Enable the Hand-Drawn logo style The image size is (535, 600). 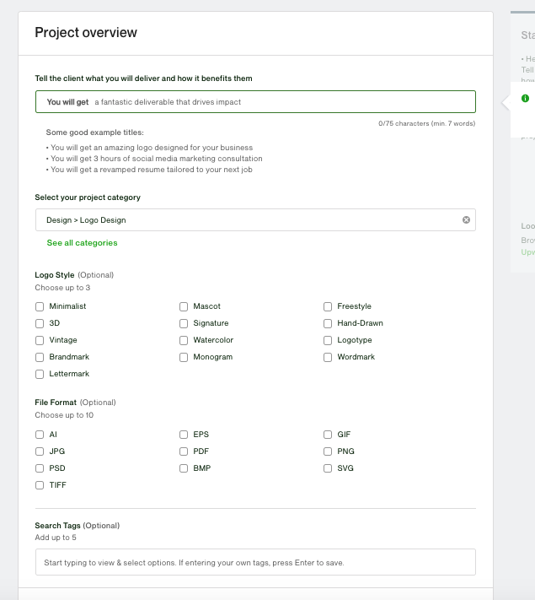[x=329, y=323]
